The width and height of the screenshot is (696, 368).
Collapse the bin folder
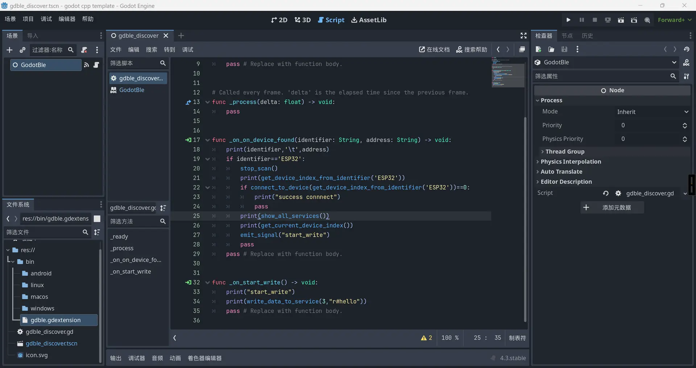(x=13, y=262)
